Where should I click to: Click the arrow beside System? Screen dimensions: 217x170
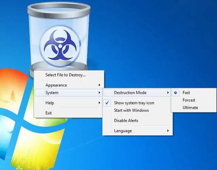(100, 93)
